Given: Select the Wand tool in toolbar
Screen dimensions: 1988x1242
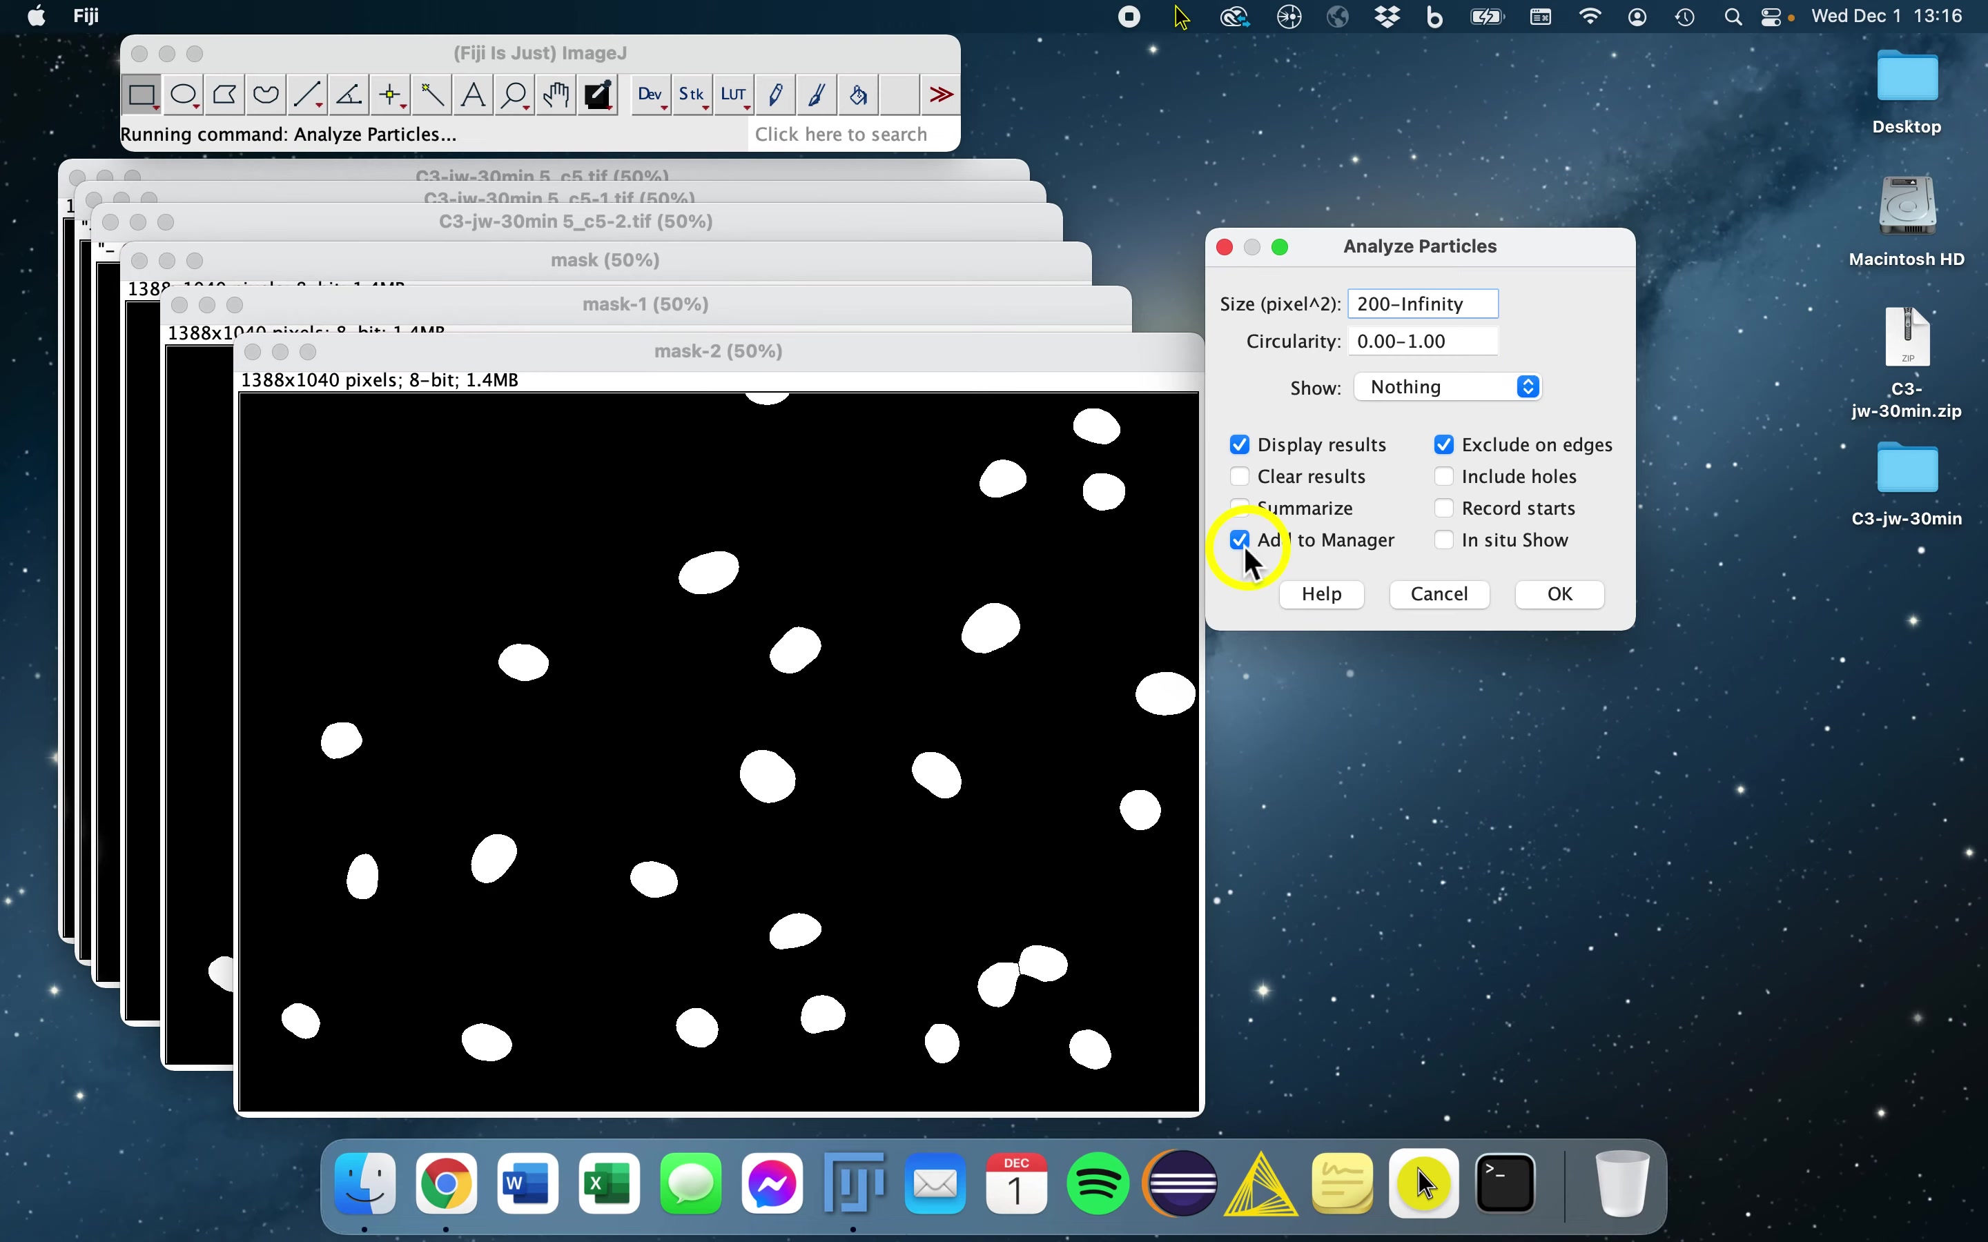Looking at the screenshot, I should coord(432,95).
